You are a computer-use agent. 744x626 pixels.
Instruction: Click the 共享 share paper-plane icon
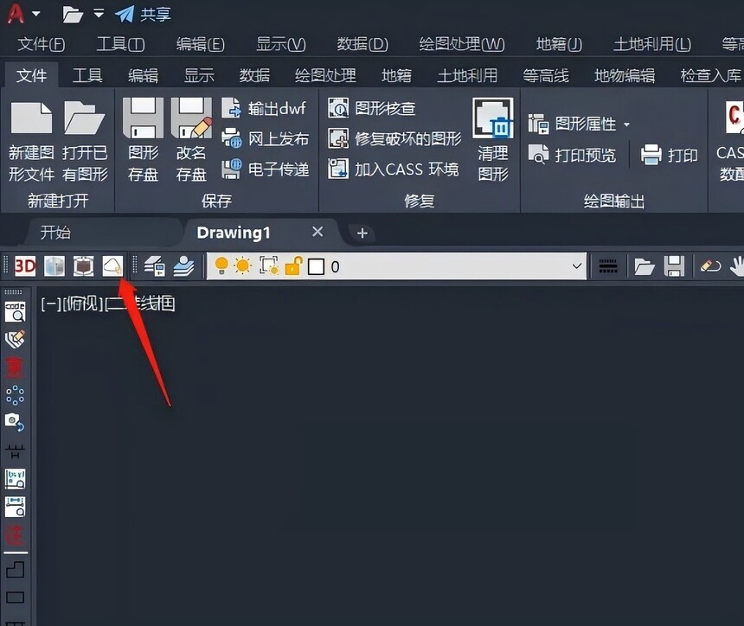pos(143,14)
